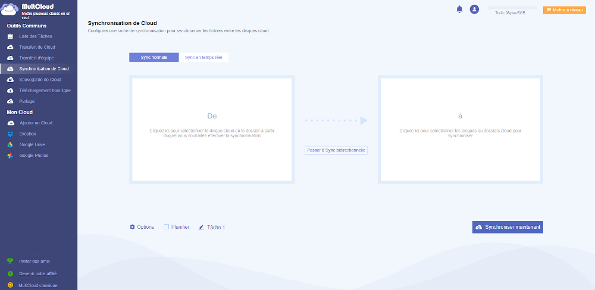Switch to Sync en temps réel tab
Screen dimensions: 595x290
(x=203, y=58)
